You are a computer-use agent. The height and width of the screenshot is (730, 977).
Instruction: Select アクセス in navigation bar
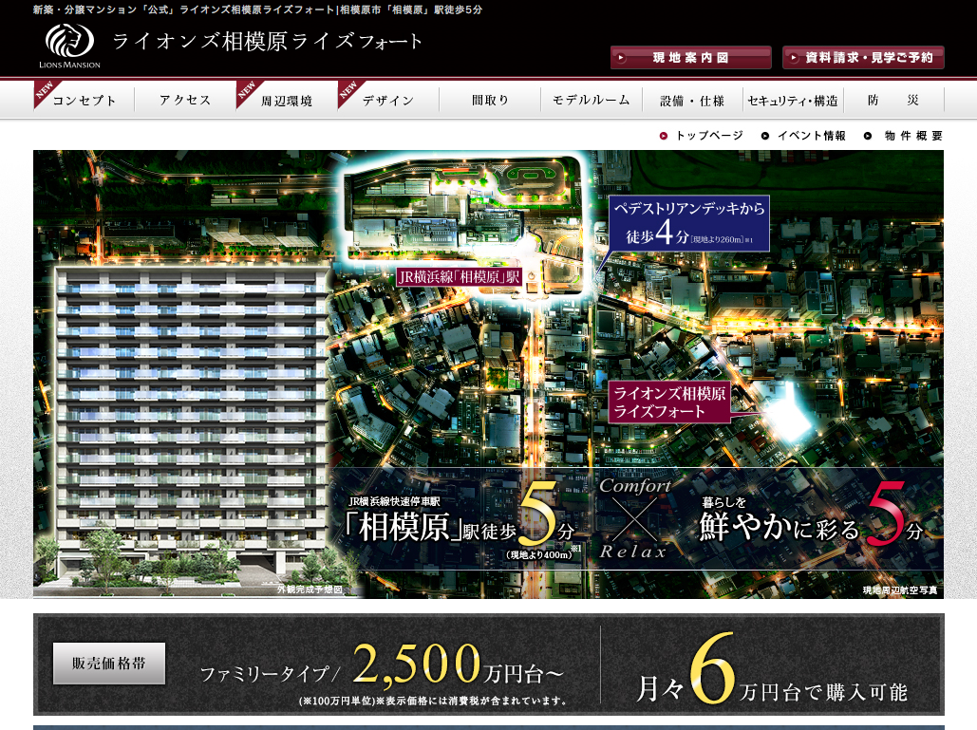point(185,101)
